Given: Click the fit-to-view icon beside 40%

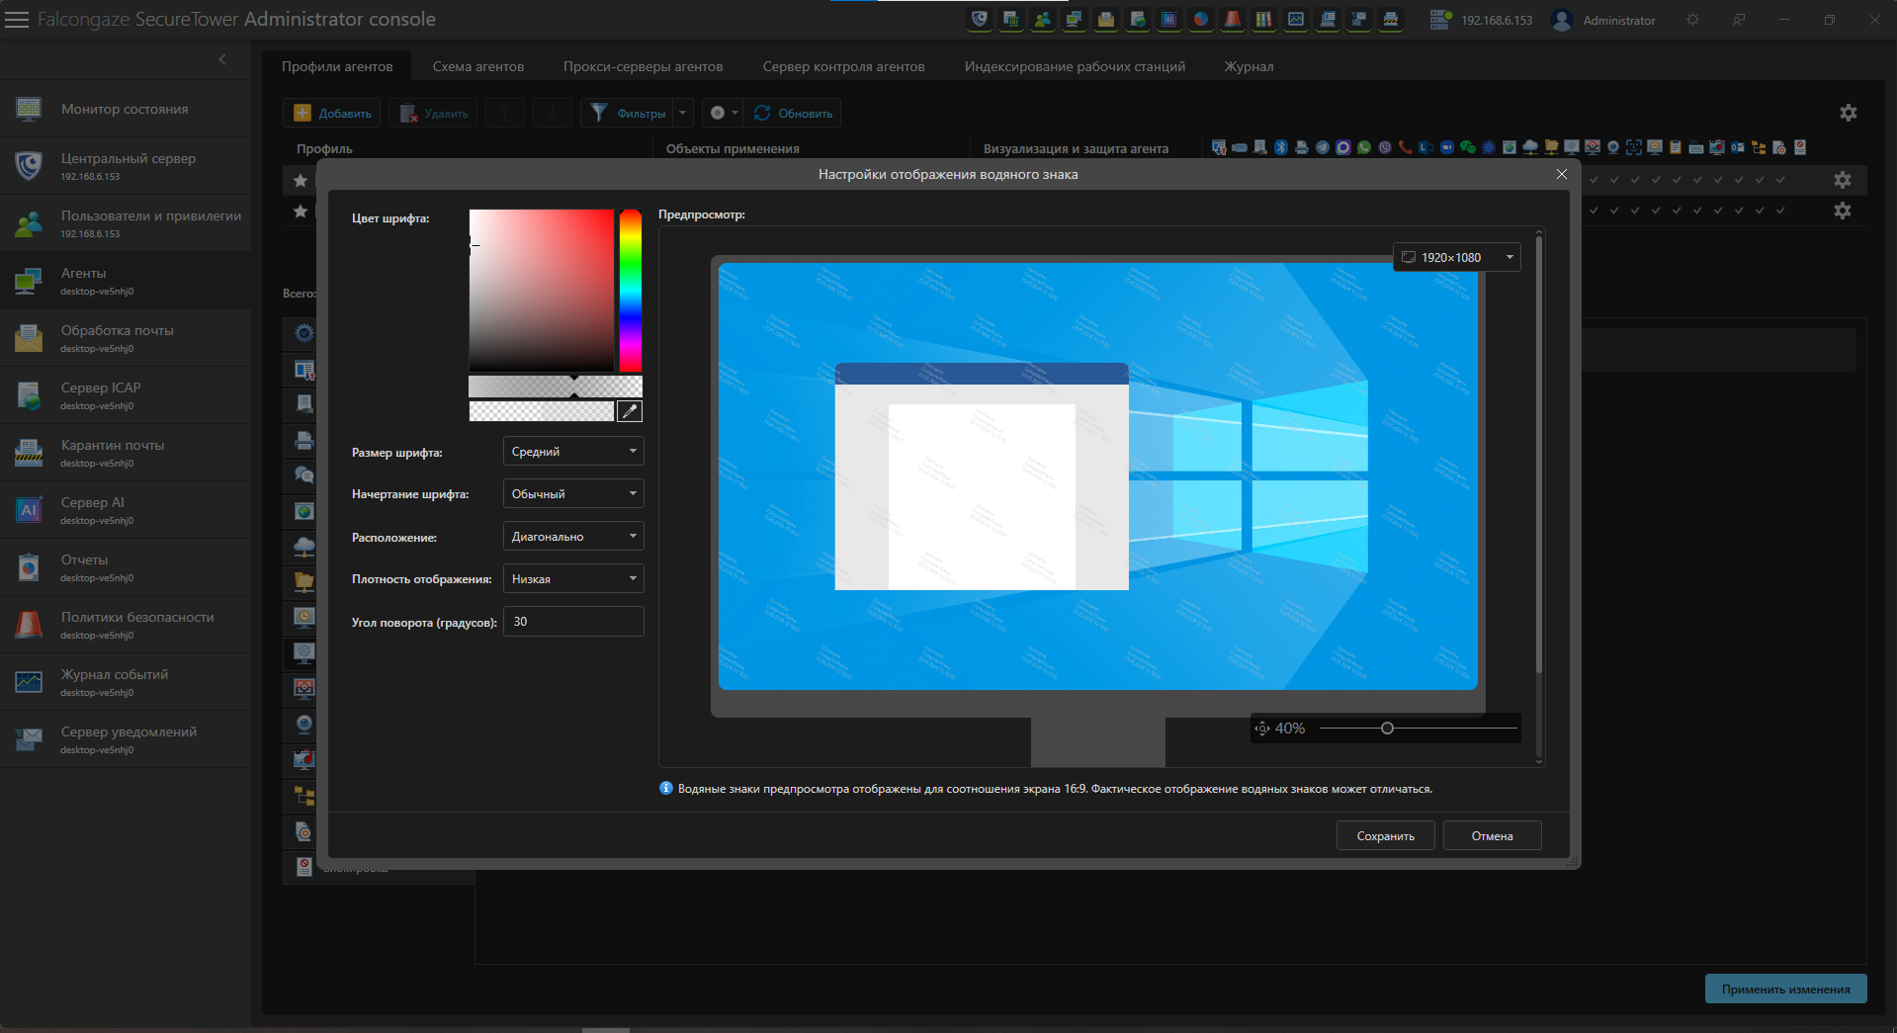Looking at the screenshot, I should [x=1262, y=729].
